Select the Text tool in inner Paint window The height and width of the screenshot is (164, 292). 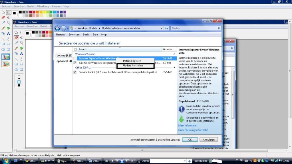tap(22, 54)
